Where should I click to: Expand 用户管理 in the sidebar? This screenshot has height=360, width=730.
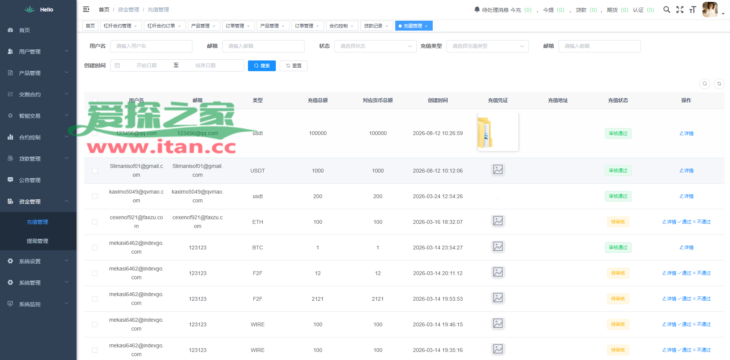click(38, 51)
